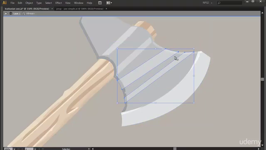Click the horizontal scrollbar right arrow
The height and width of the screenshot is (150, 266).
pyautogui.click(x=259, y=149)
